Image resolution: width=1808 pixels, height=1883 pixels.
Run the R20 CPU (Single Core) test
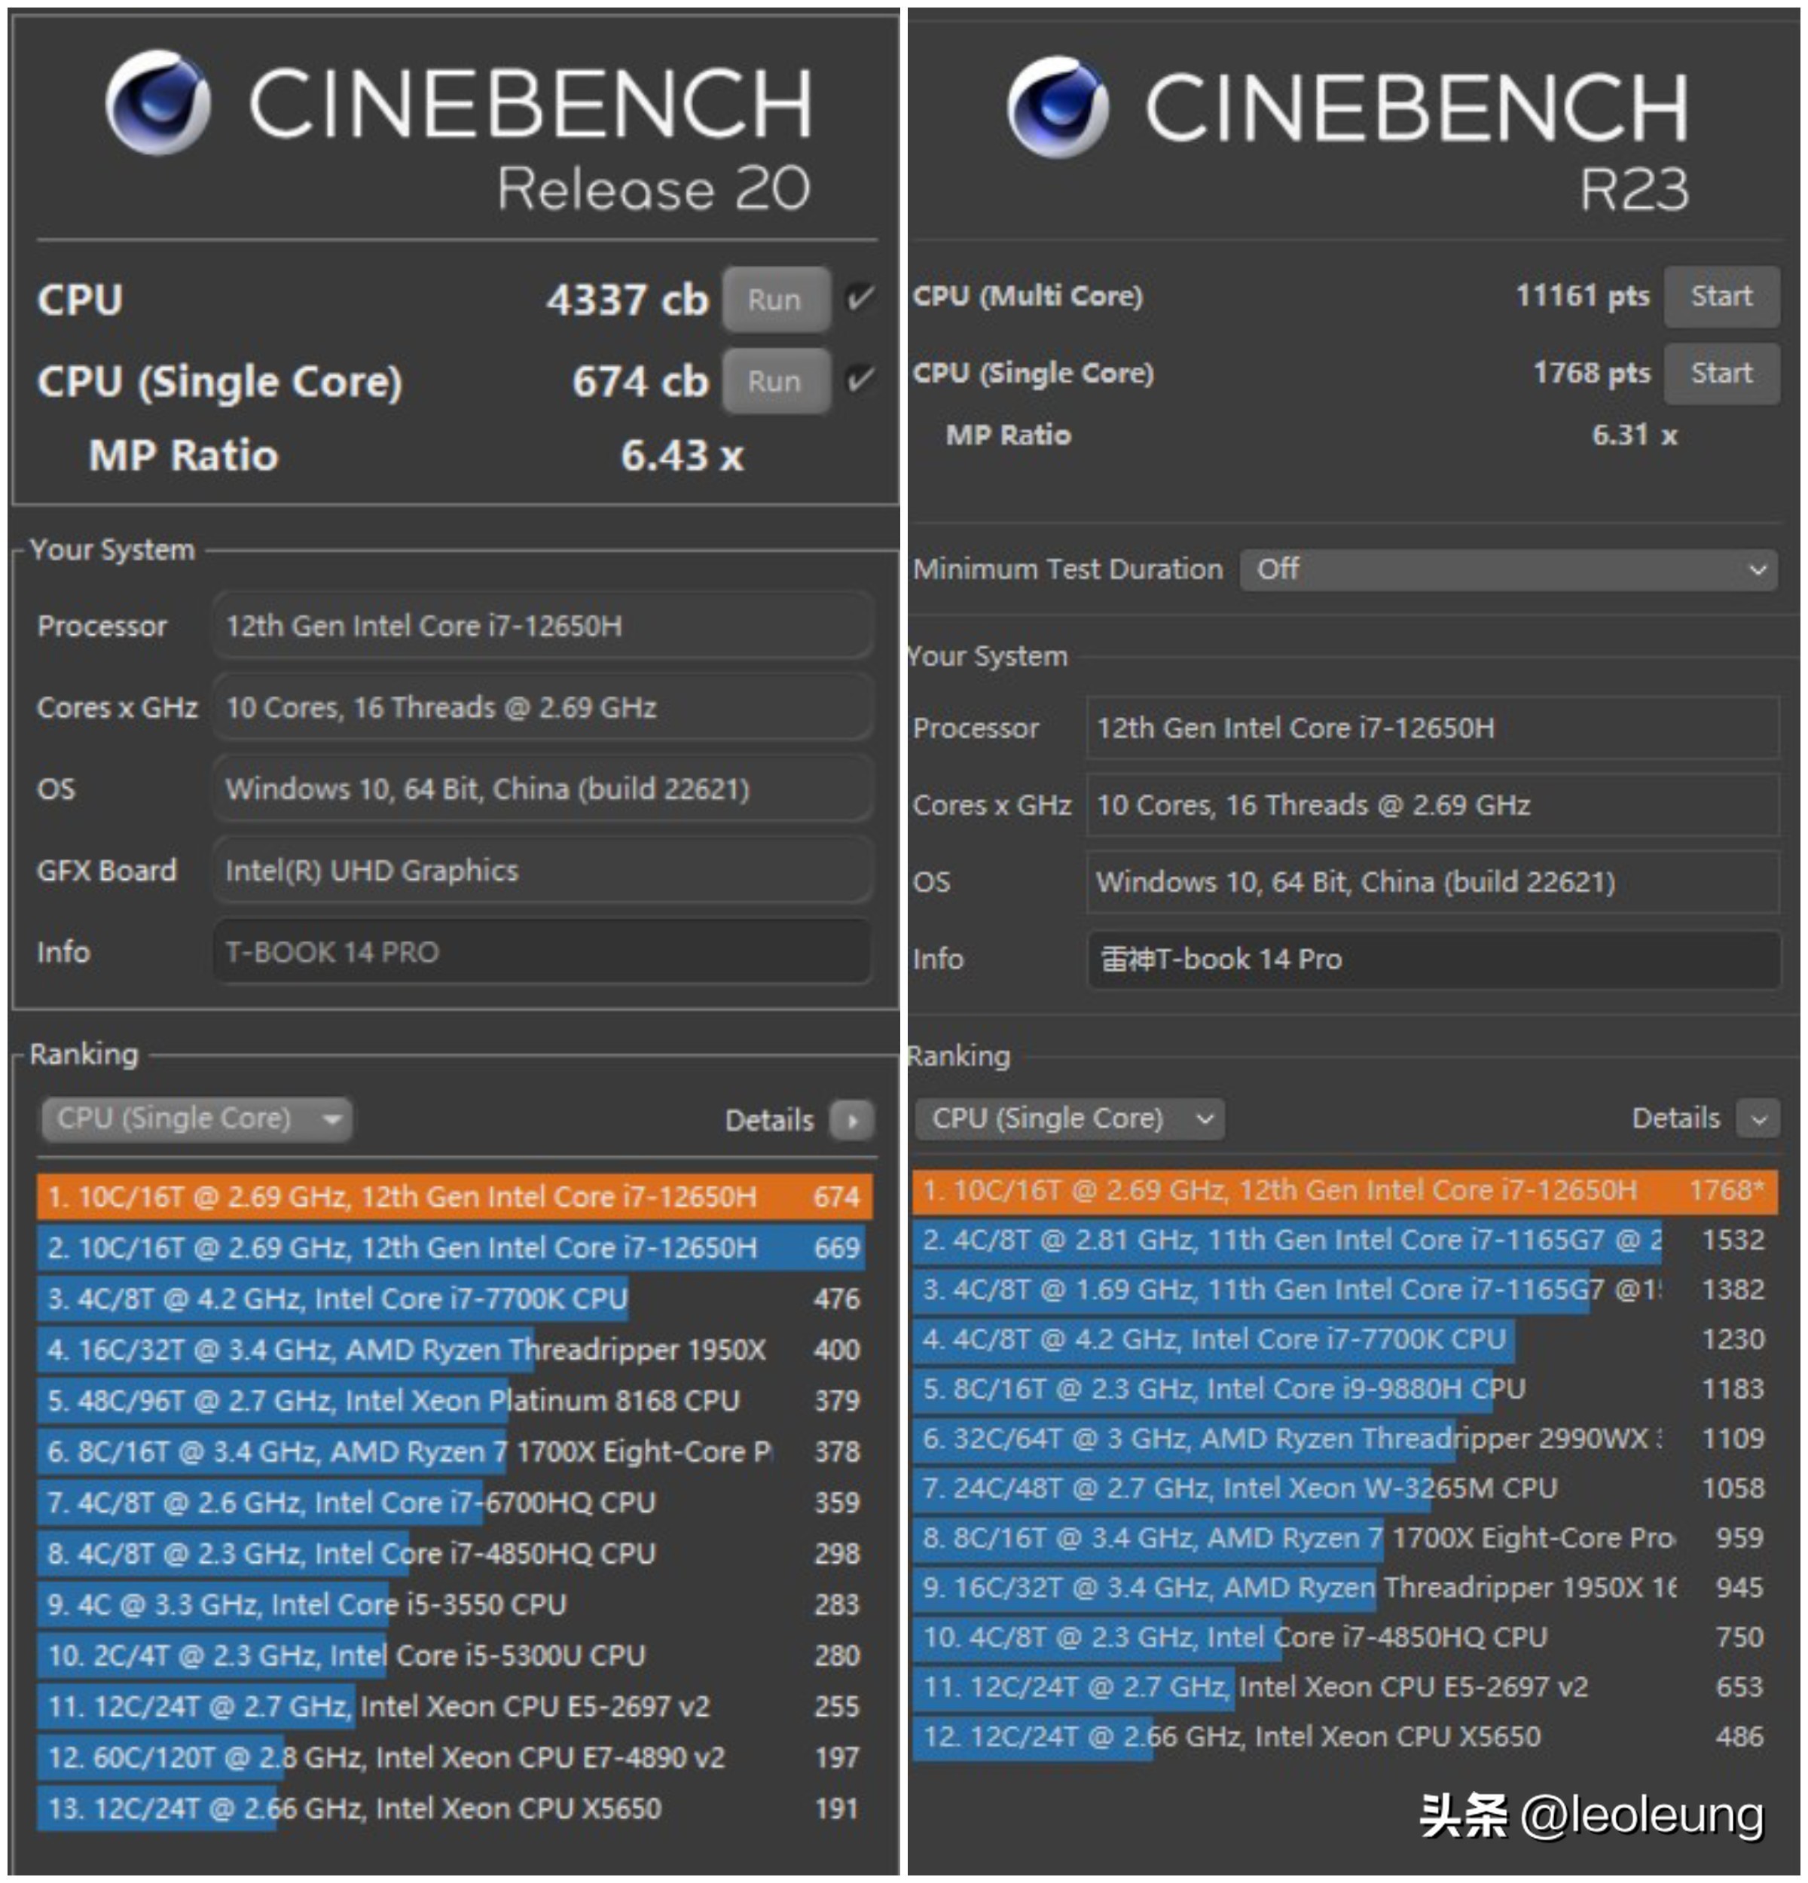[775, 381]
